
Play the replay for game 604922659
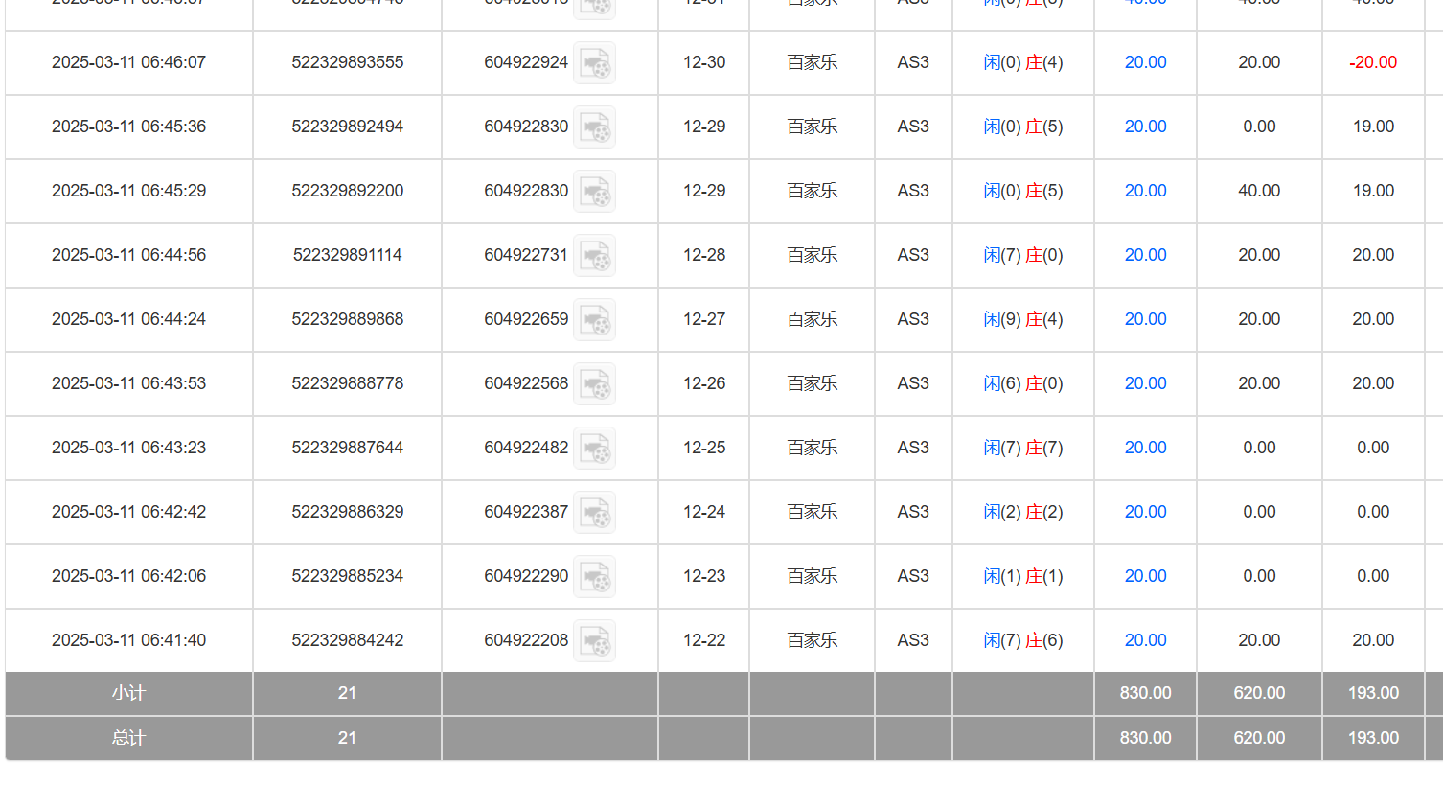click(594, 320)
